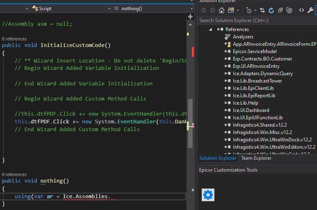Select the Infragistics4.Win.UltraWinEditors.v12.2 reference
Screen dimensions: 317x210
click(x=274, y=147)
